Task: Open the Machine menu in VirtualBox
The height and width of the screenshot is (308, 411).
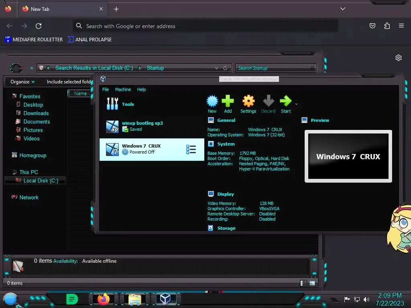Action: tap(123, 89)
